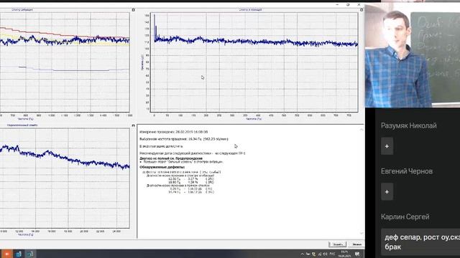Open the Windows notification center icon
The image size is (460, 258).
[357, 254]
